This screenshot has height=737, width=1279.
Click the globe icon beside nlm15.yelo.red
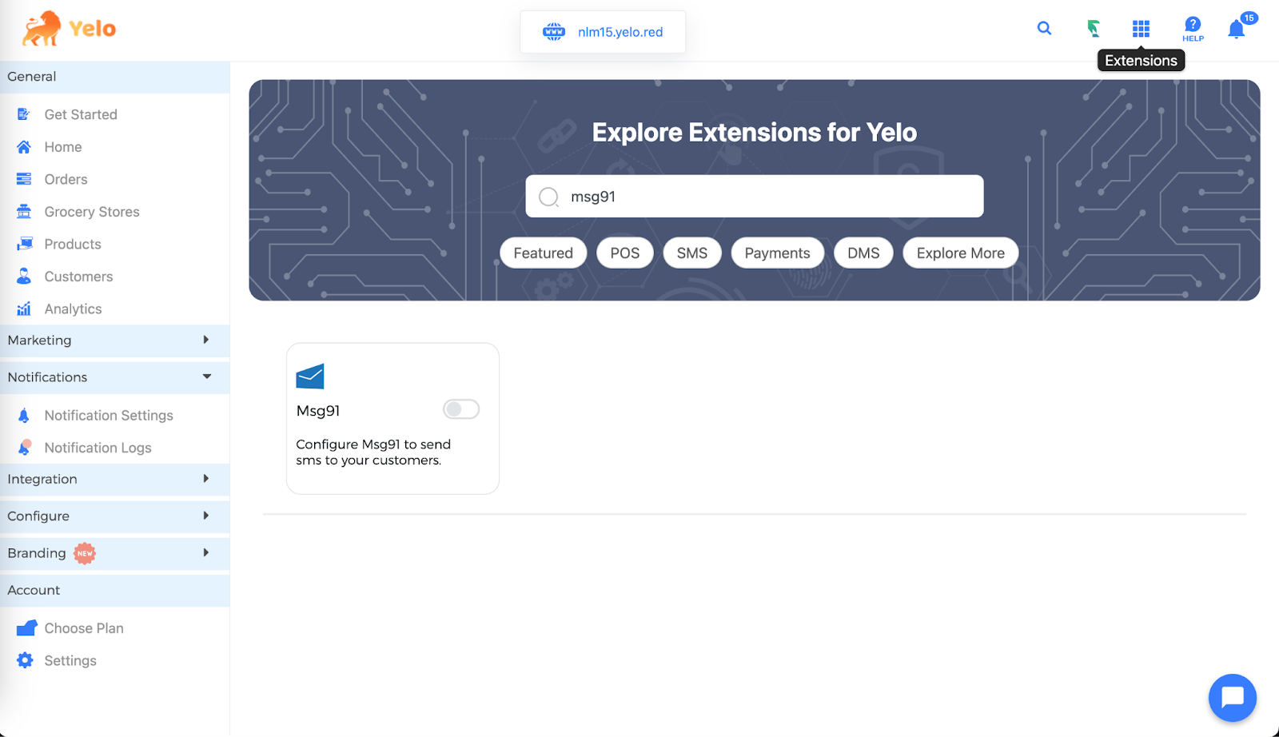[553, 32]
